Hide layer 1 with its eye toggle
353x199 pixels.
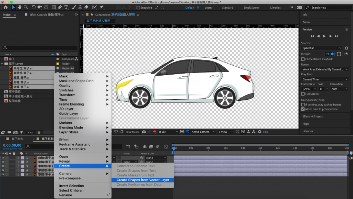pyautogui.click(x=3, y=158)
